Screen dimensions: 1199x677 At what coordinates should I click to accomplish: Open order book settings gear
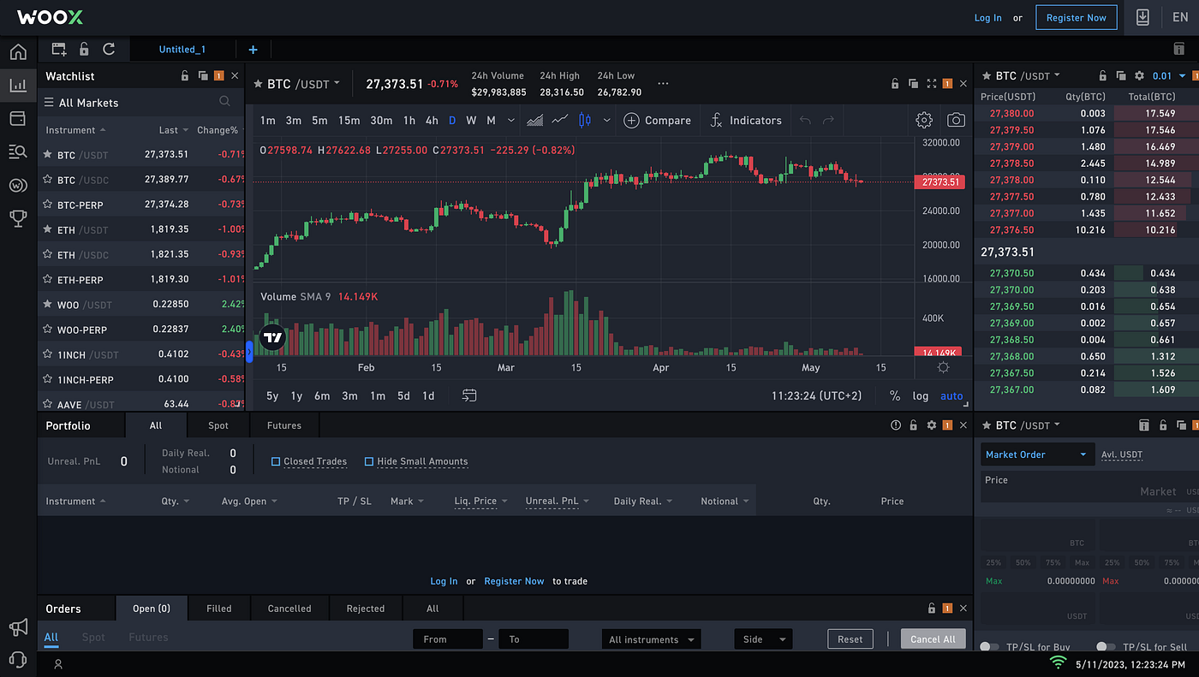coord(1139,76)
